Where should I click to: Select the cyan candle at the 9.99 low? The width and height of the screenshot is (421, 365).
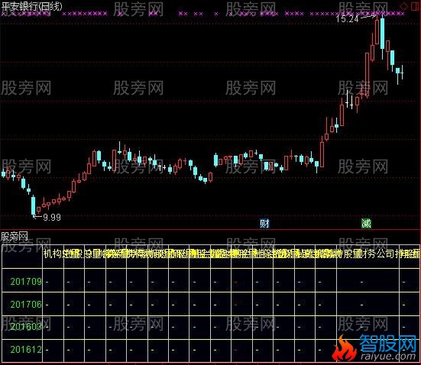[34, 205]
